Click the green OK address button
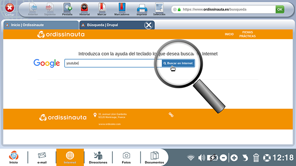The height and width of the screenshot is (166, 296). tap(280, 10)
